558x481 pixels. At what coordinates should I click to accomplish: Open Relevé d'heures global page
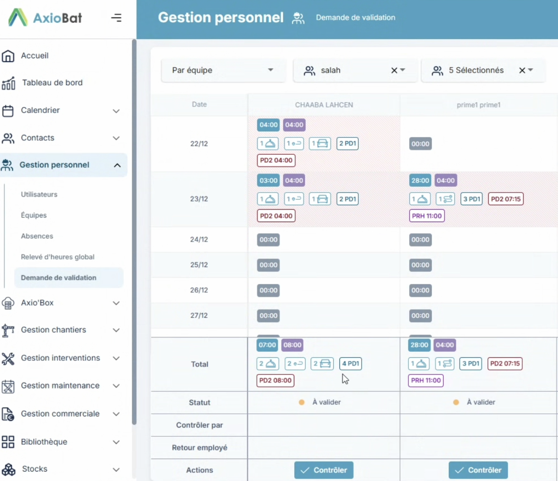click(x=57, y=257)
